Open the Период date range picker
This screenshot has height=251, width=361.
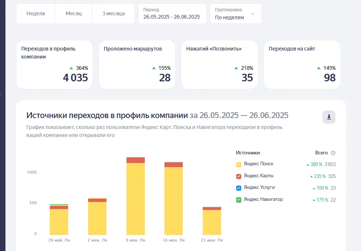pyautogui.click(x=172, y=13)
